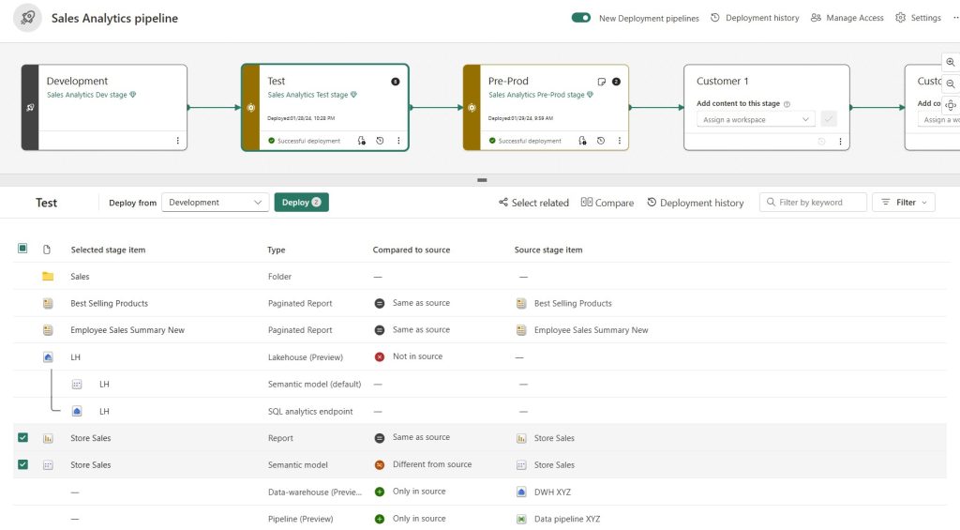Click Pre-Prod stage item count badge
Viewport: 960px width, 530px height.
click(x=617, y=82)
